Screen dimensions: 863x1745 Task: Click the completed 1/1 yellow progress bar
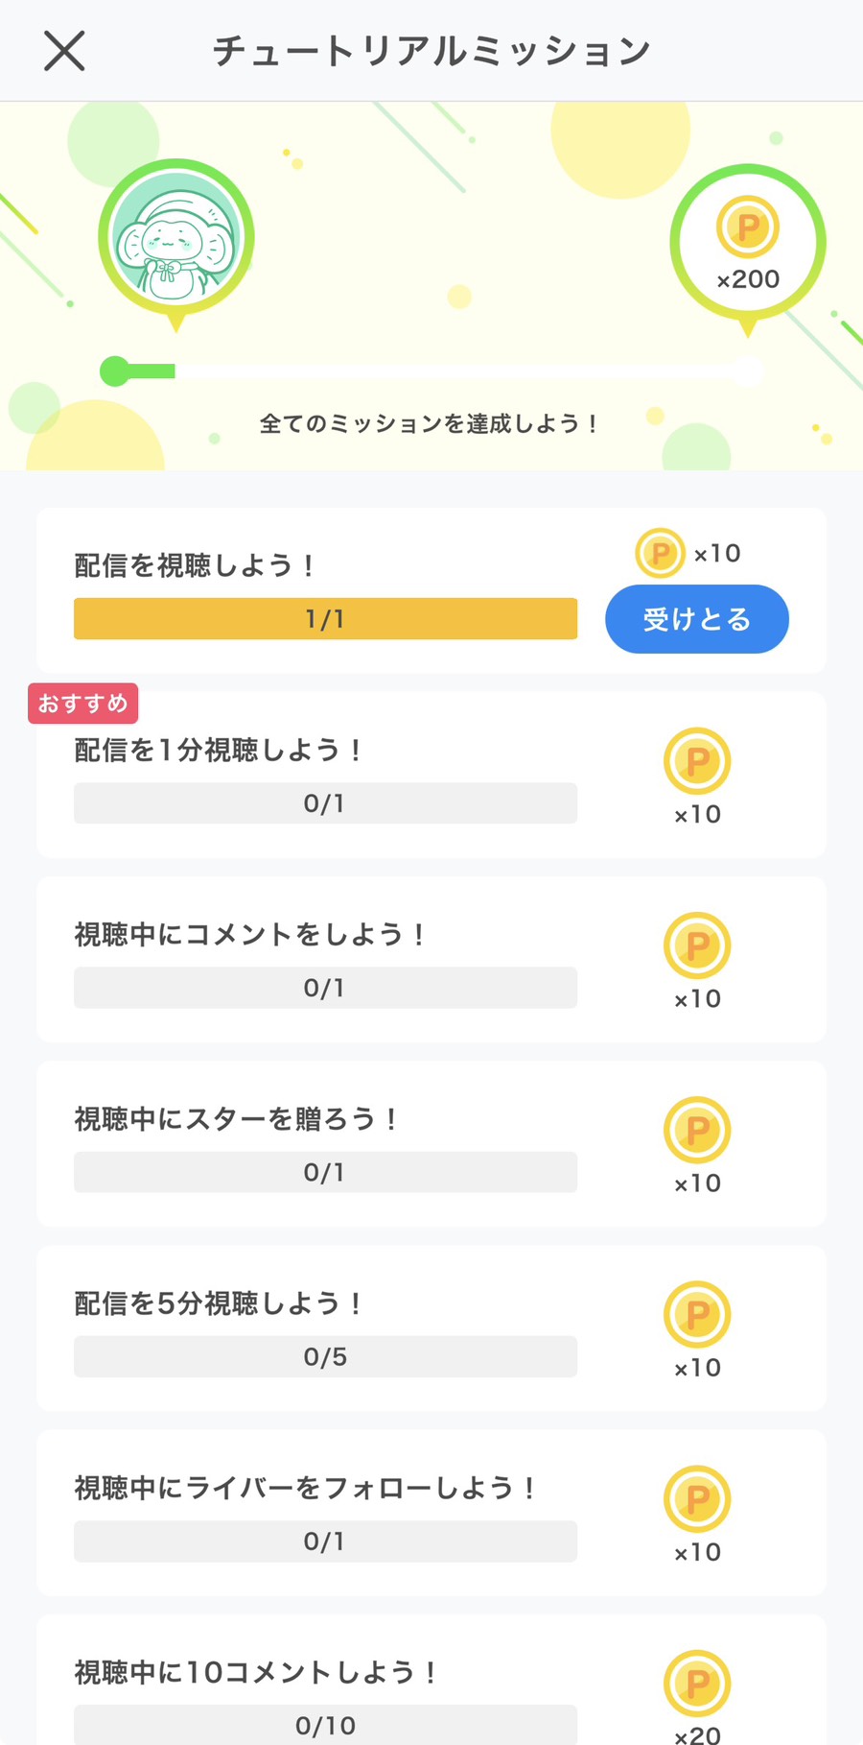pyautogui.click(x=325, y=619)
